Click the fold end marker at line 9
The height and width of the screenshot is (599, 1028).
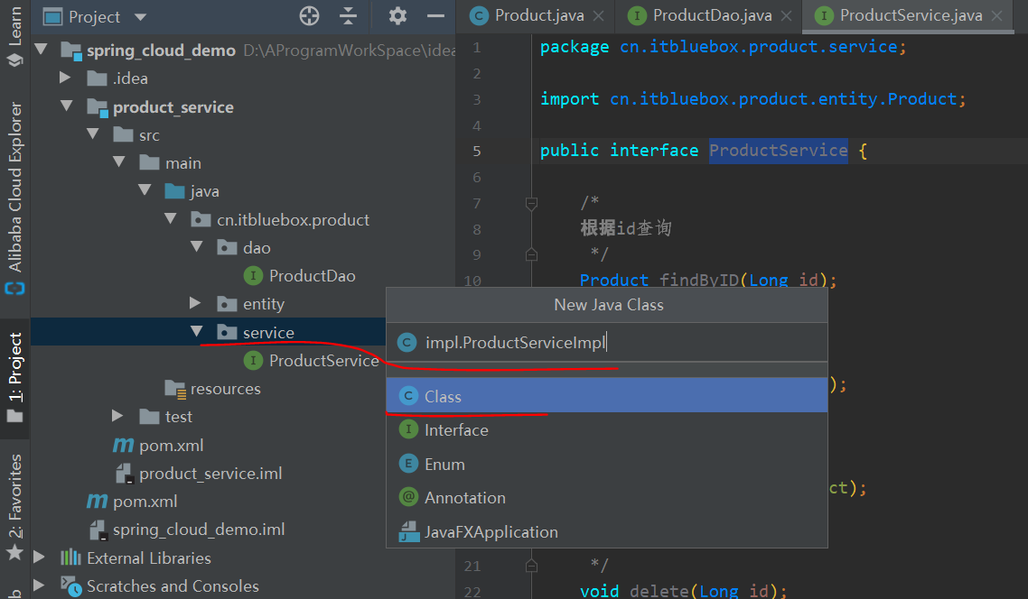[x=532, y=254]
